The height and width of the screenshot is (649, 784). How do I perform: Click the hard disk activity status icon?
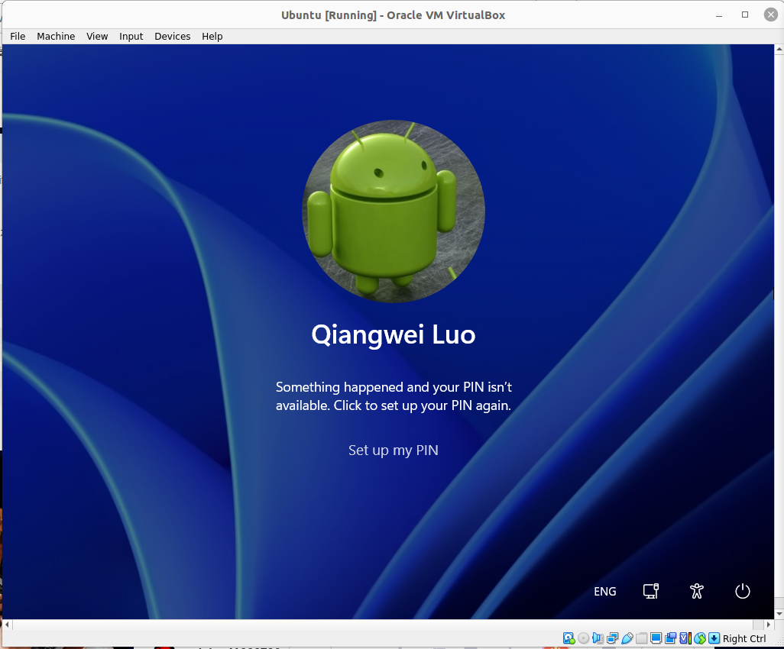tap(569, 638)
